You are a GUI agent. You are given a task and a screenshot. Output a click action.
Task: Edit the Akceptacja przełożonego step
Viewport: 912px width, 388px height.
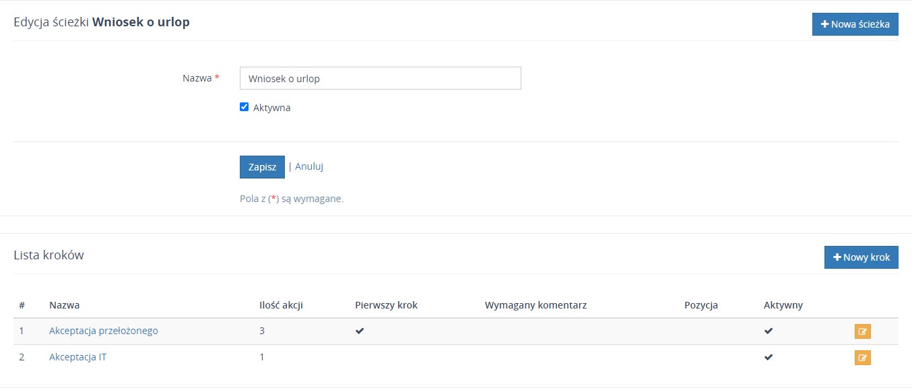(x=862, y=331)
